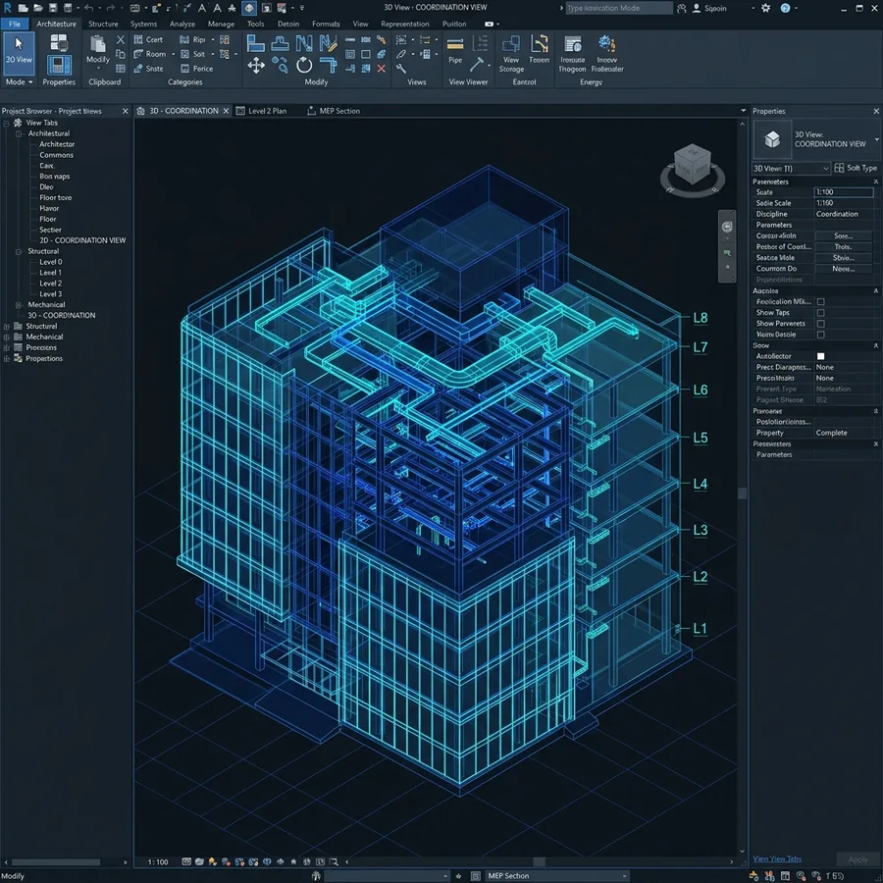Switch to the Structure ribbon tab
The width and height of the screenshot is (883, 883).
[x=103, y=24]
